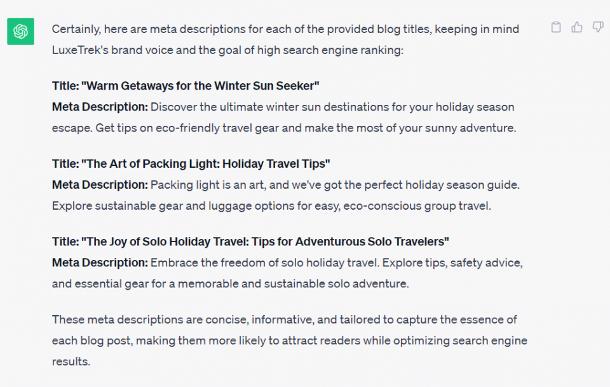Click the first bold "Meta Description:" label
This screenshot has height=387, width=610.
pos(100,107)
